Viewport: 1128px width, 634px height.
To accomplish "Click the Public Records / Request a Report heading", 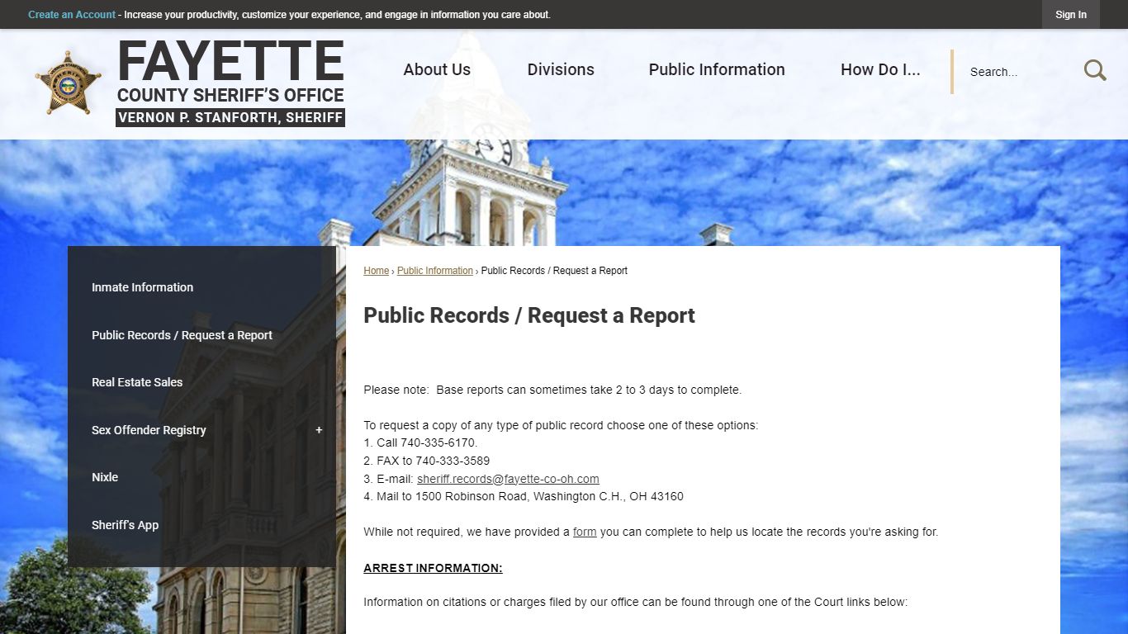I will tap(529, 315).
